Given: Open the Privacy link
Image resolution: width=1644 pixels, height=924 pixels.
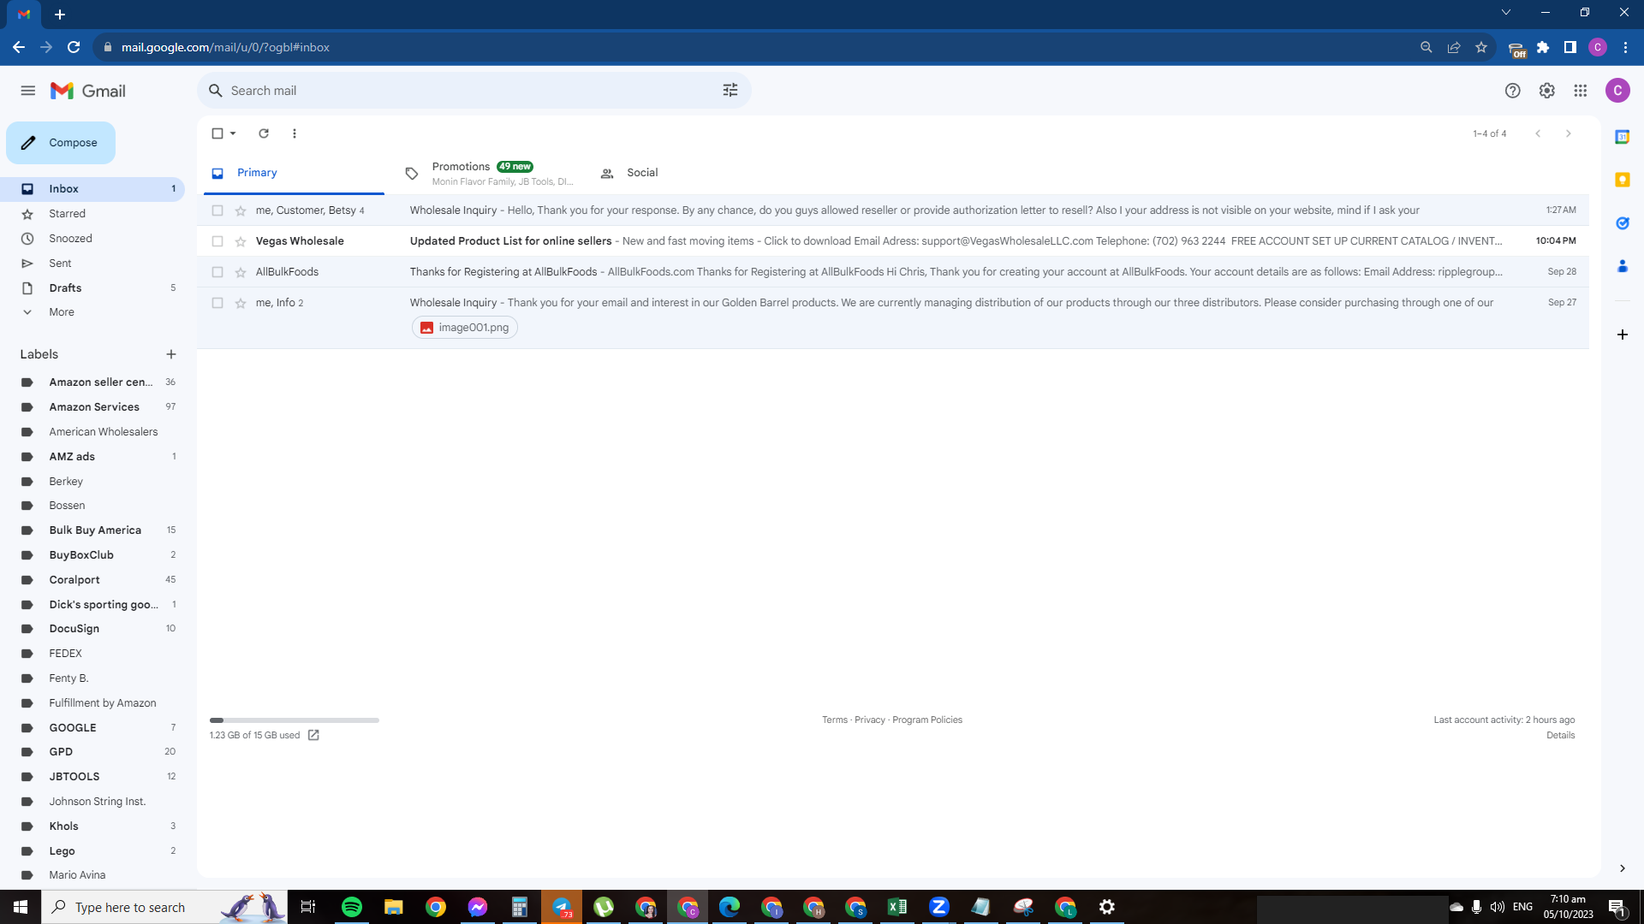Looking at the screenshot, I should [x=870, y=720].
